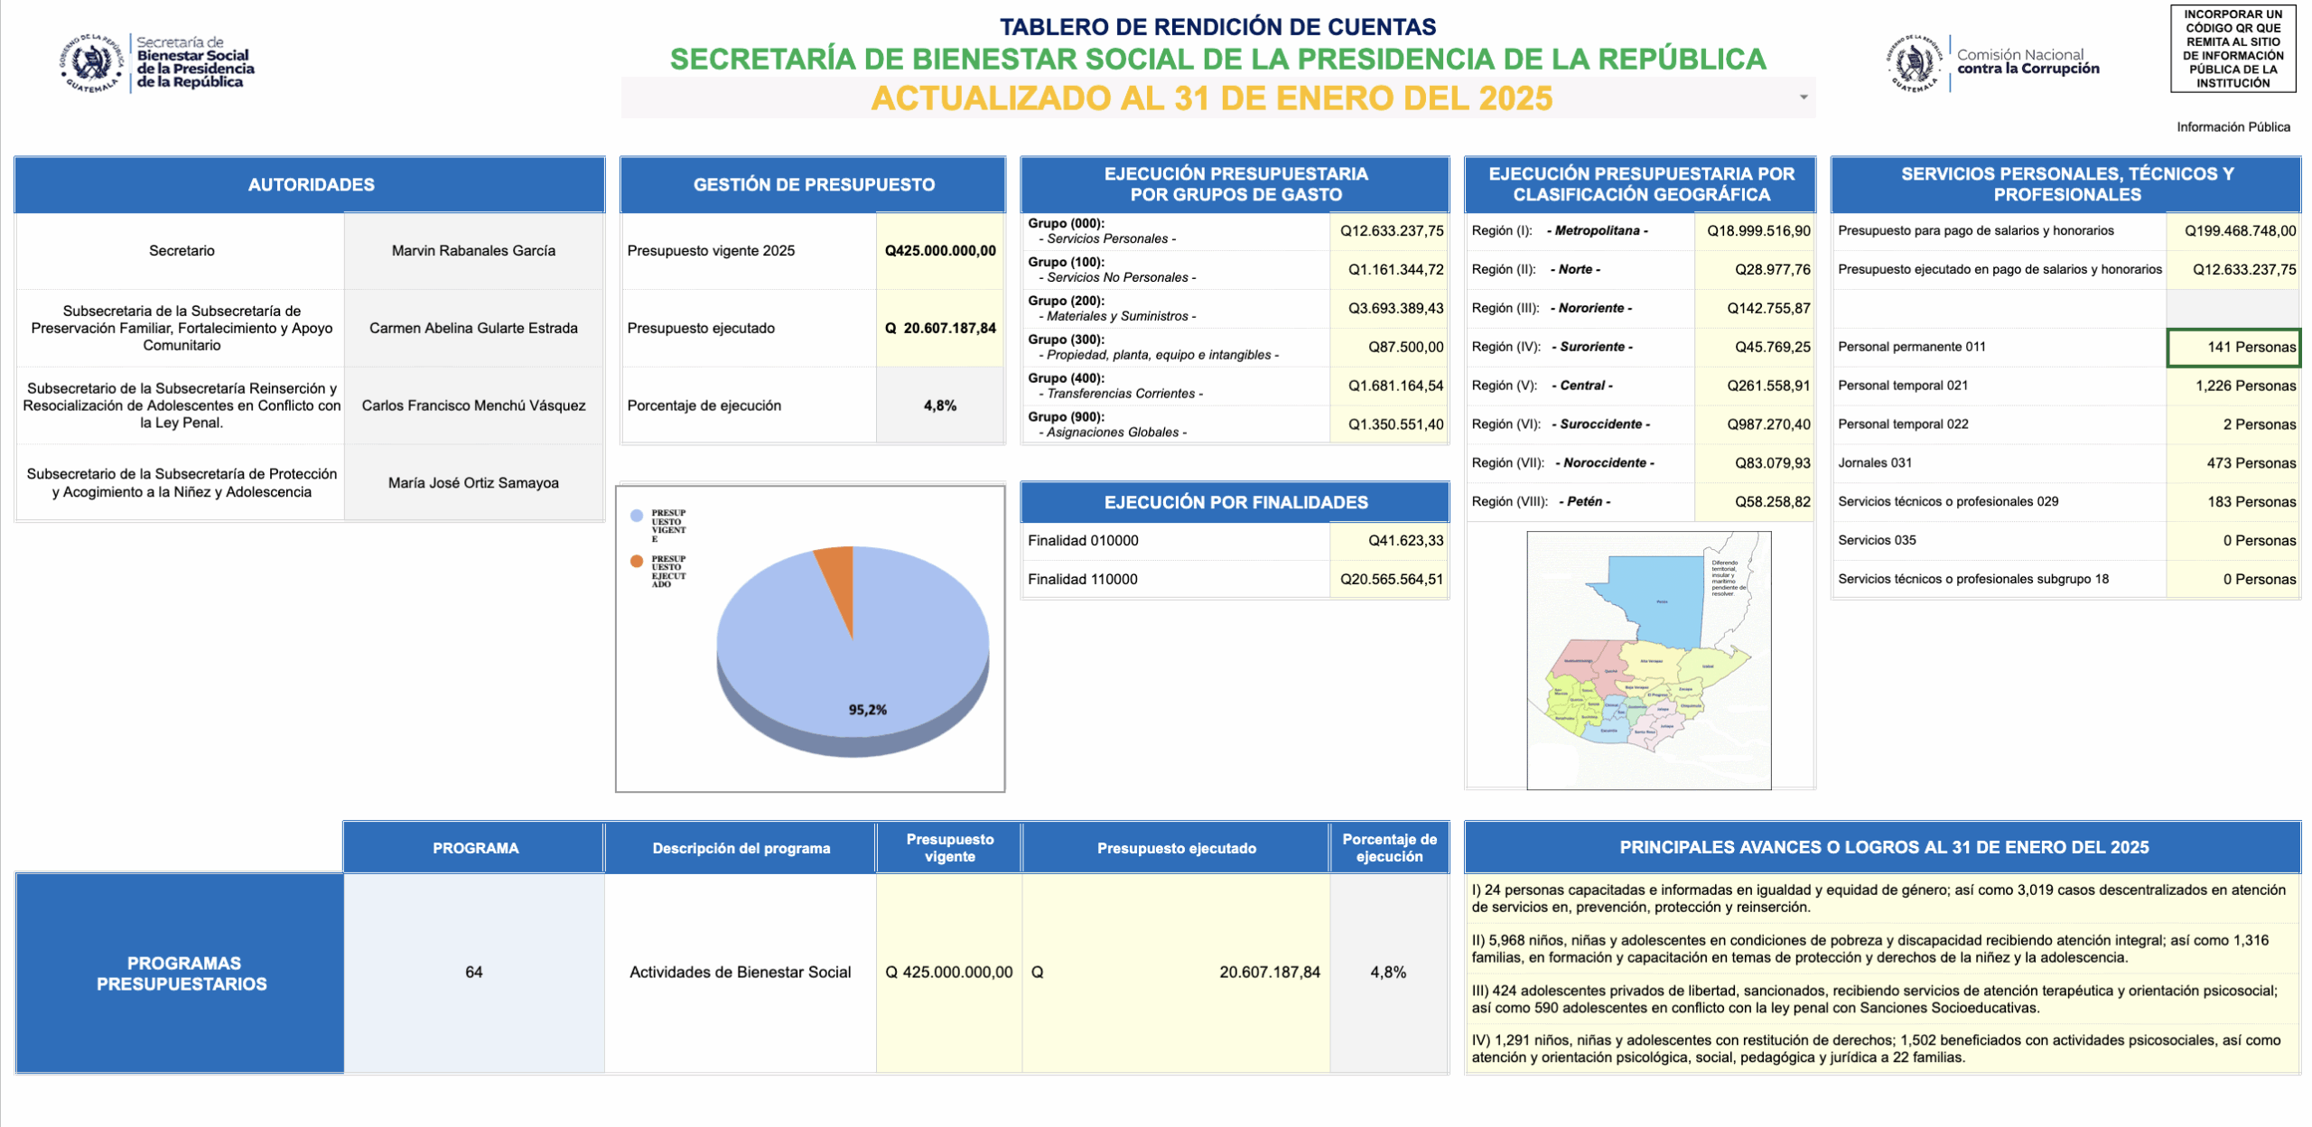Click Región (VI) Suroccidente amount Q987.270,40

pos(1756,425)
